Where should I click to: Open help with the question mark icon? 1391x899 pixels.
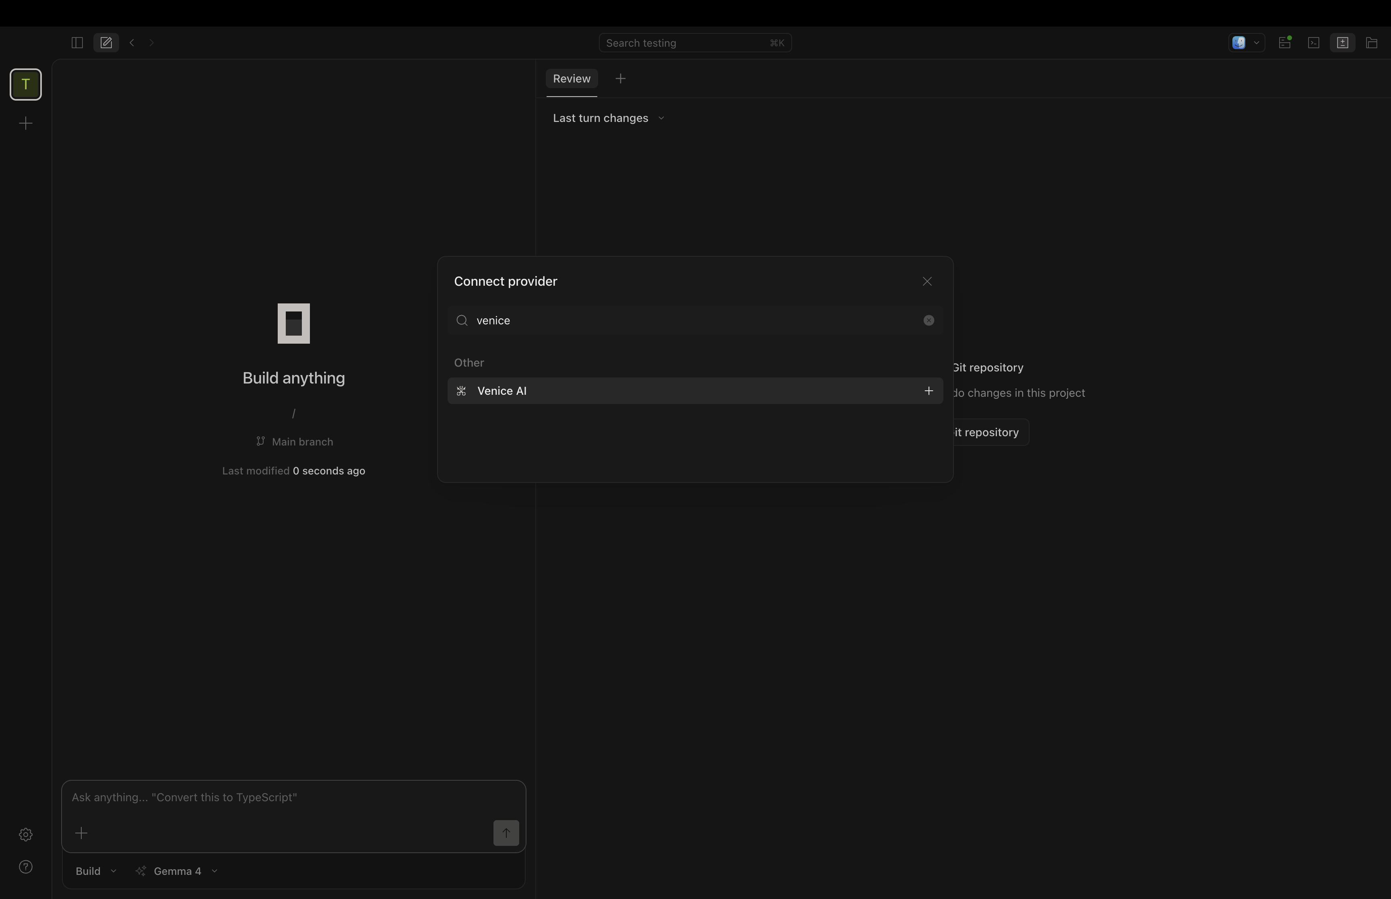pyautogui.click(x=26, y=867)
